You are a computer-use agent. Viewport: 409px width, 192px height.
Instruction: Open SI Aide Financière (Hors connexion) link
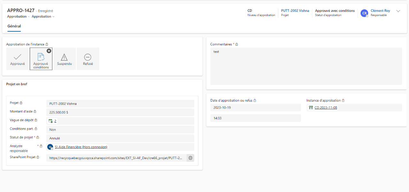(x=81, y=147)
